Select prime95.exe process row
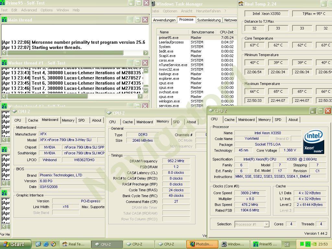This screenshot has width=332, height=249. (x=196, y=38)
